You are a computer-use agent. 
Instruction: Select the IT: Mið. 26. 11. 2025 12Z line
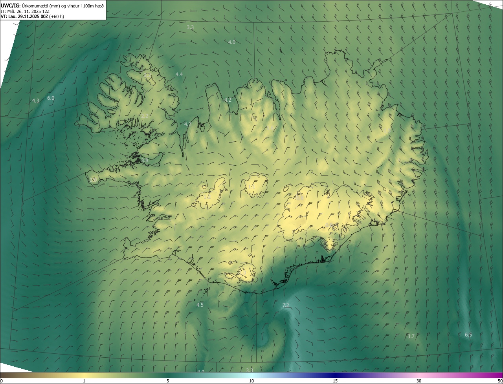pyautogui.click(x=25, y=11)
